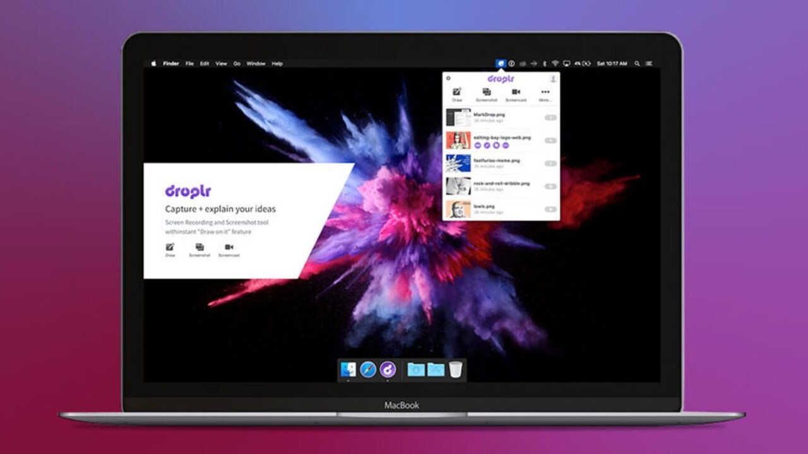
Task: Open the More… options in Droplr popup
Action: tap(545, 95)
